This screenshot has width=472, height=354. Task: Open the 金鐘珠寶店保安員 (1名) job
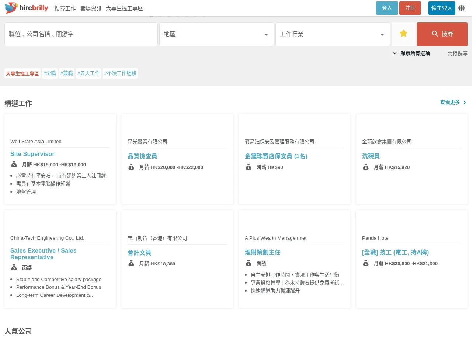(x=276, y=156)
